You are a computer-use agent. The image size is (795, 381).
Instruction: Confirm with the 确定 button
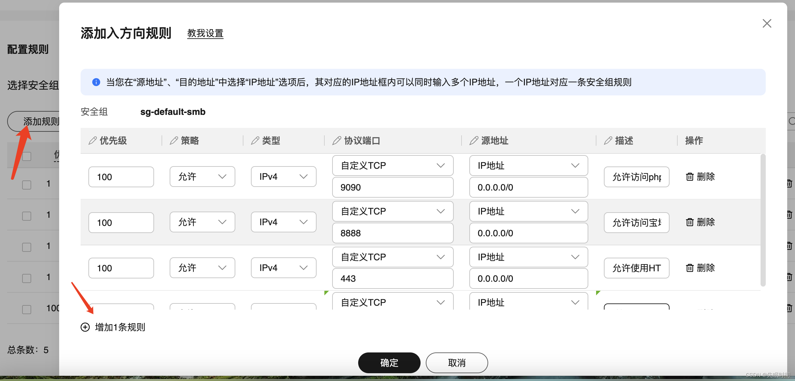tap(389, 363)
